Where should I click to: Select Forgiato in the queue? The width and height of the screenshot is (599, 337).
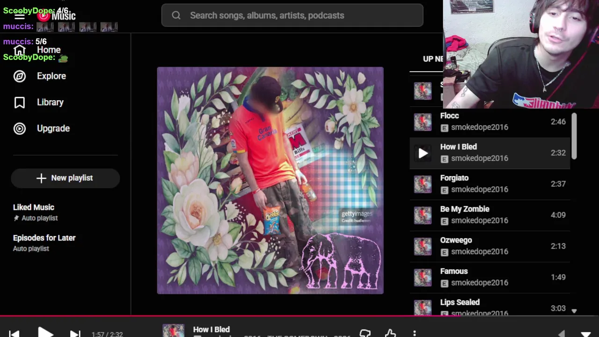pyautogui.click(x=489, y=184)
